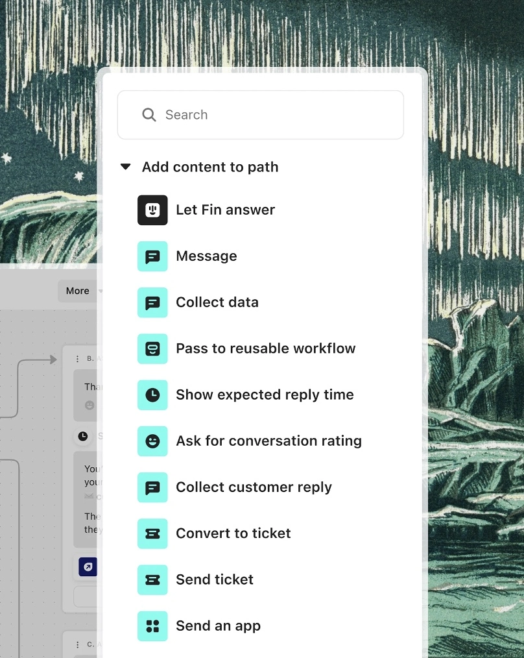Type in the Search field
This screenshot has height=658, width=524.
point(272,115)
